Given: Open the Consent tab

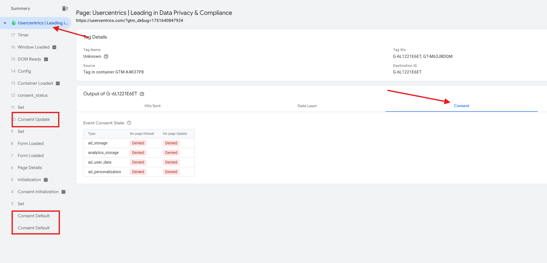Looking at the screenshot, I should point(461,106).
